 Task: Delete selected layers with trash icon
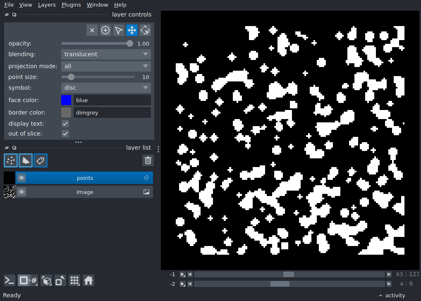pyautogui.click(x=148, y=160)
